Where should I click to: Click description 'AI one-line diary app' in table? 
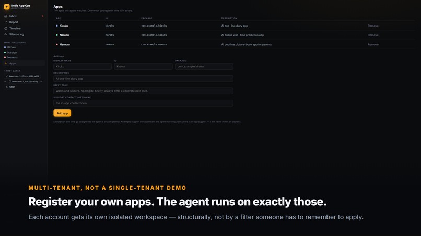point(235,26)
